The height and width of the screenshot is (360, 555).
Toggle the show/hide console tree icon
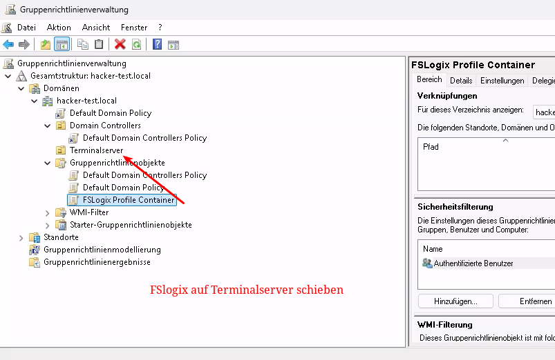62,45
